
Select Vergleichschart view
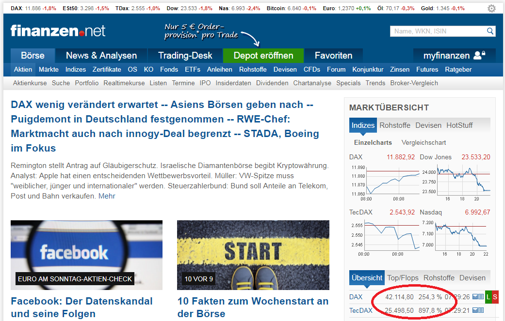pos(424,142)
